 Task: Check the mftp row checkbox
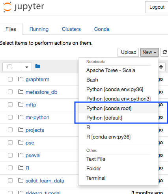pyautogui.click(x=10, y=105)
